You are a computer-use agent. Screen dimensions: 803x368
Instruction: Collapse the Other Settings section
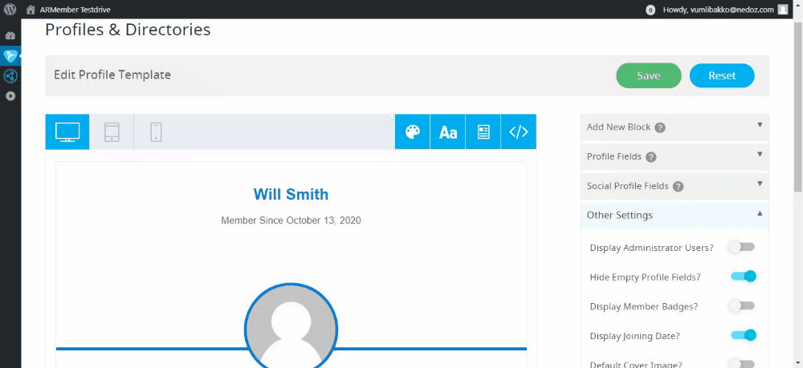coord(675,215)
